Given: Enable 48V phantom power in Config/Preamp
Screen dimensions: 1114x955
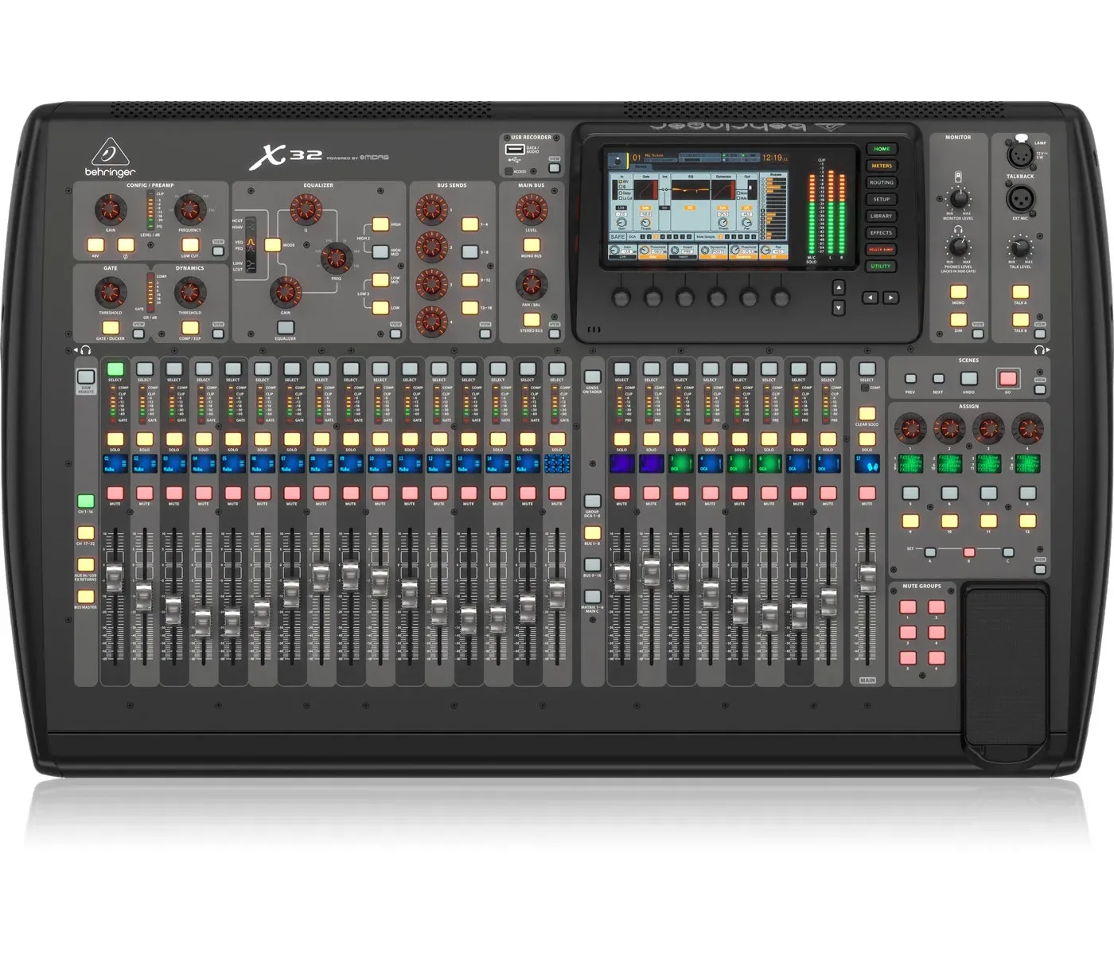Looking at the screenshot, I should (x=96, y=246).
